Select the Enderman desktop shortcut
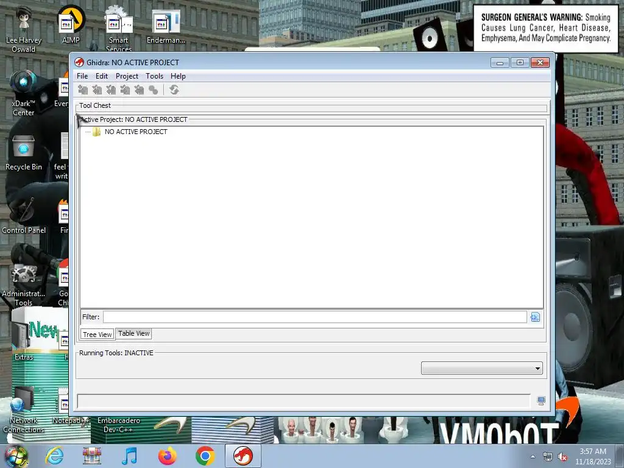This screenshot has height=468, width=624. click(166, 26)
